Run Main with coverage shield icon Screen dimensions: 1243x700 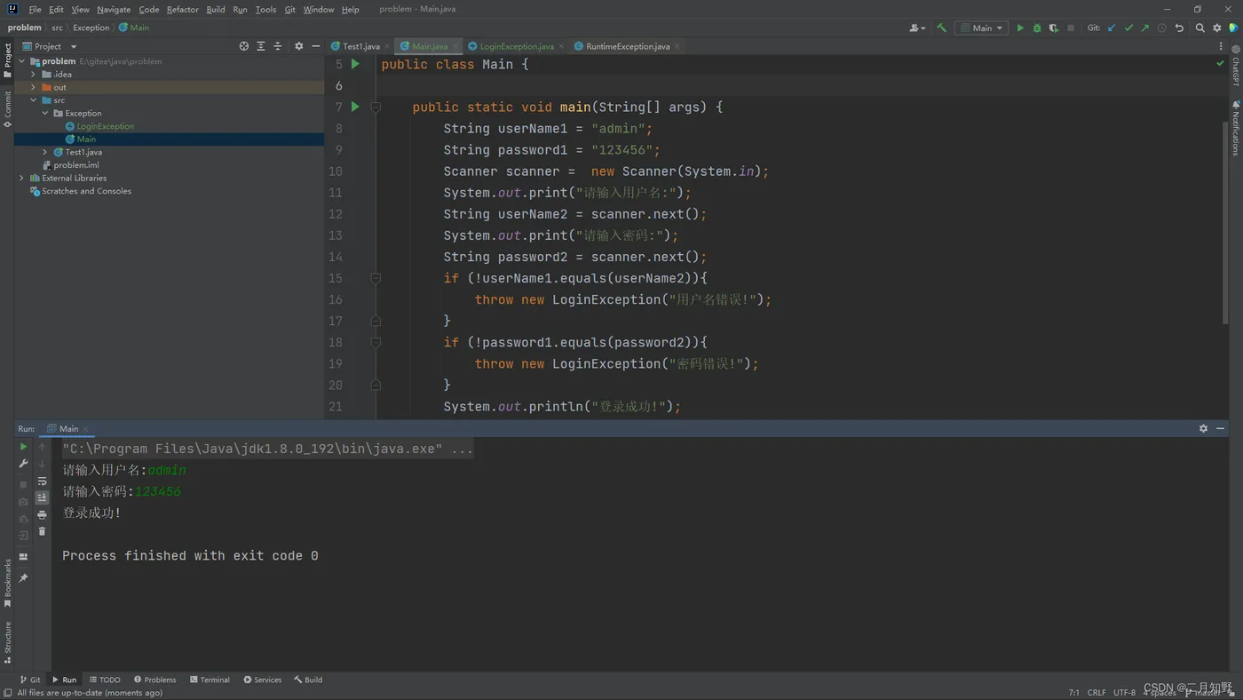pyautogui.click(x=1054, y=28)
